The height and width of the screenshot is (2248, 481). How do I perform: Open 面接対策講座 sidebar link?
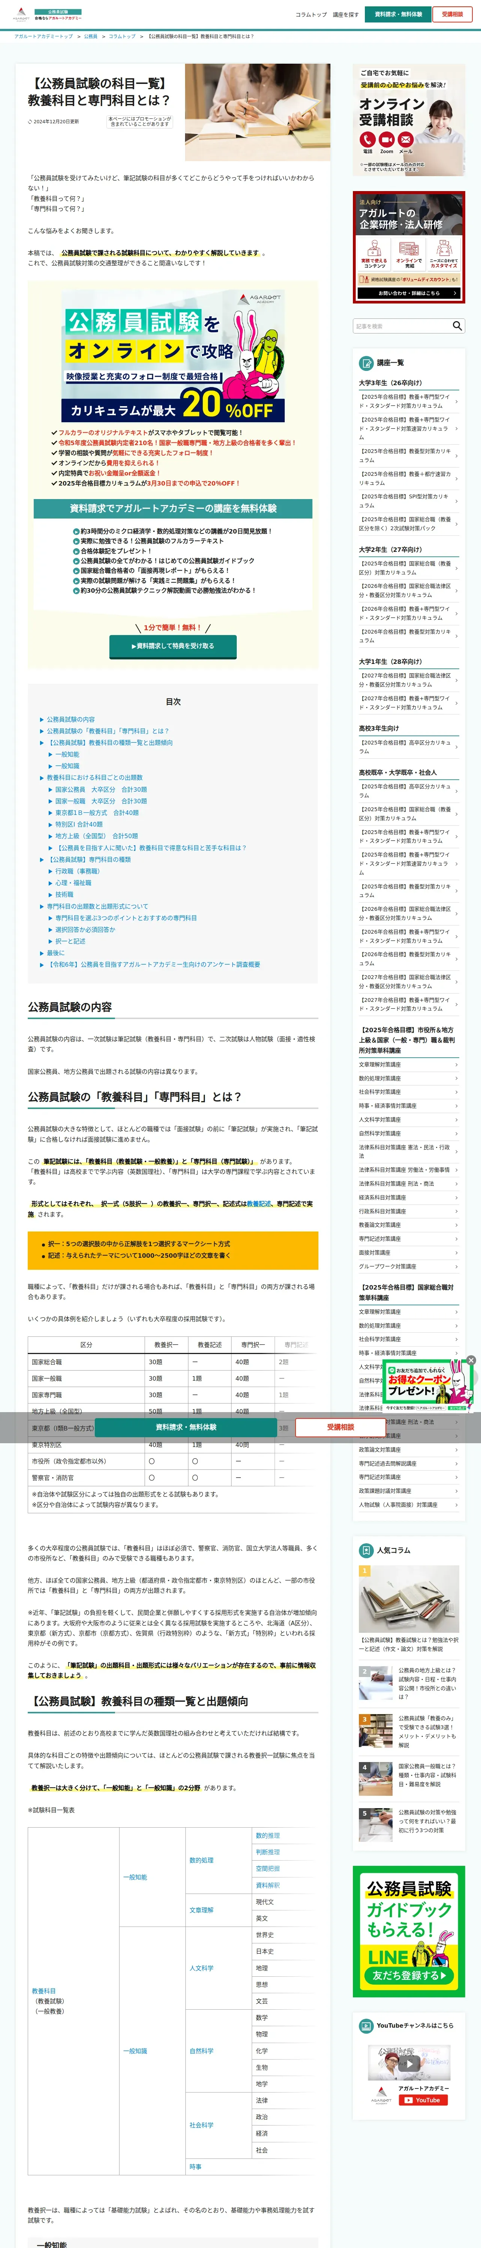coord(409,1252)
